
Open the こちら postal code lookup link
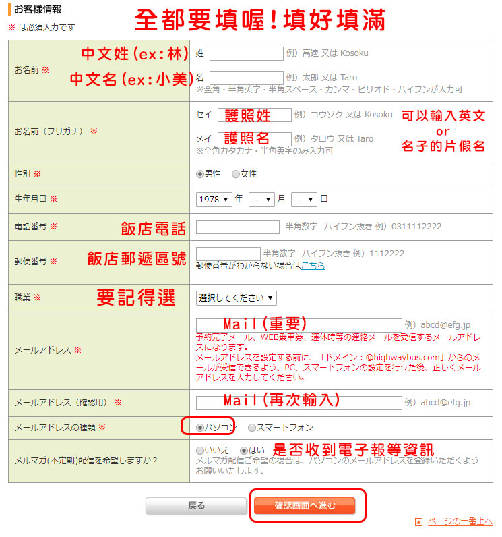[x=313, y=266]
